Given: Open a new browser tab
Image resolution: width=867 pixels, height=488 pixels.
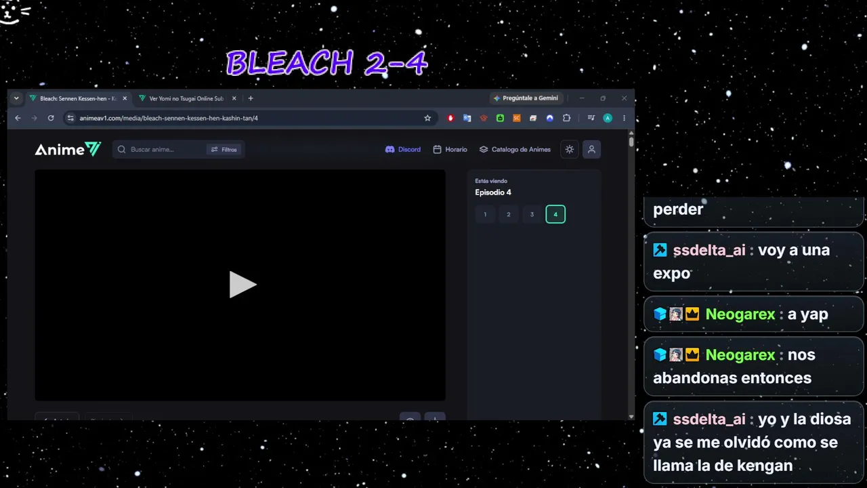Looking at the screenshot, I should pos(251,98).
